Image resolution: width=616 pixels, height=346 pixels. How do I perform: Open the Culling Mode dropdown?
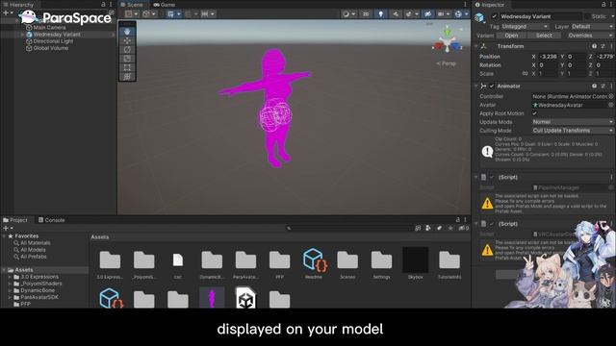pos(573,131)
